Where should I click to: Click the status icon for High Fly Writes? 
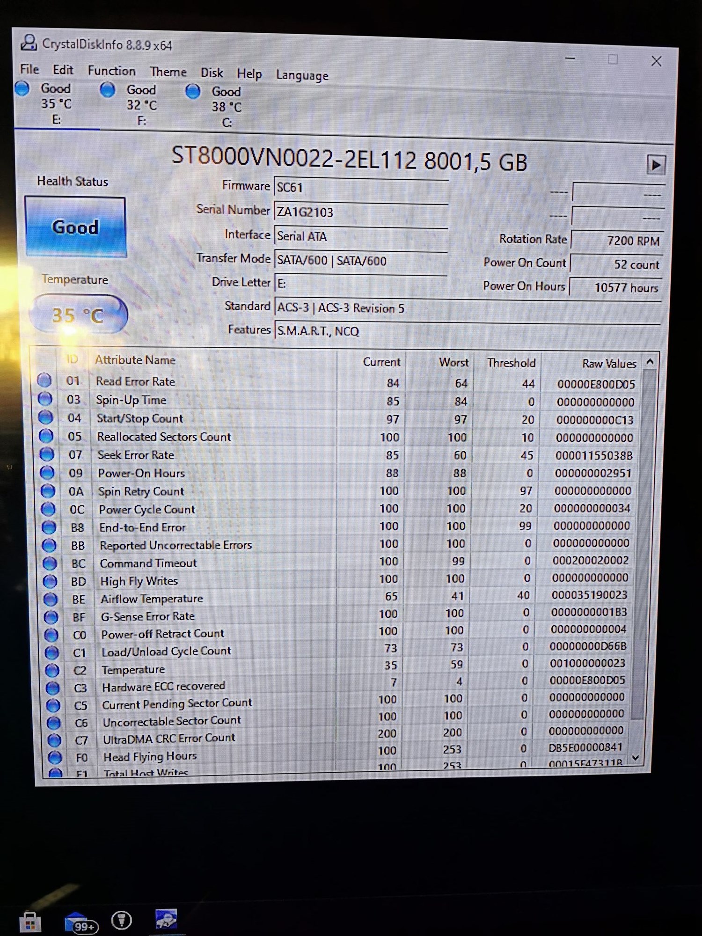coord(50,581)
